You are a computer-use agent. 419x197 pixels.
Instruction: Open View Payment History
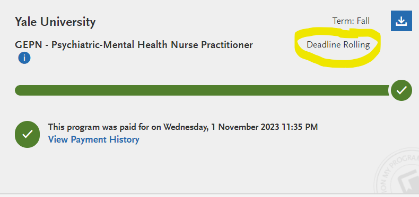pos(94,139)
